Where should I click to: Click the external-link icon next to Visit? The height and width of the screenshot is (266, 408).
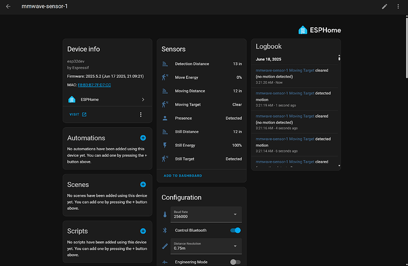[x=84, y=114]
